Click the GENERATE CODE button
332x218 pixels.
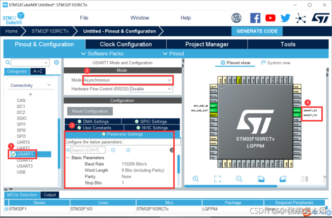257,31
